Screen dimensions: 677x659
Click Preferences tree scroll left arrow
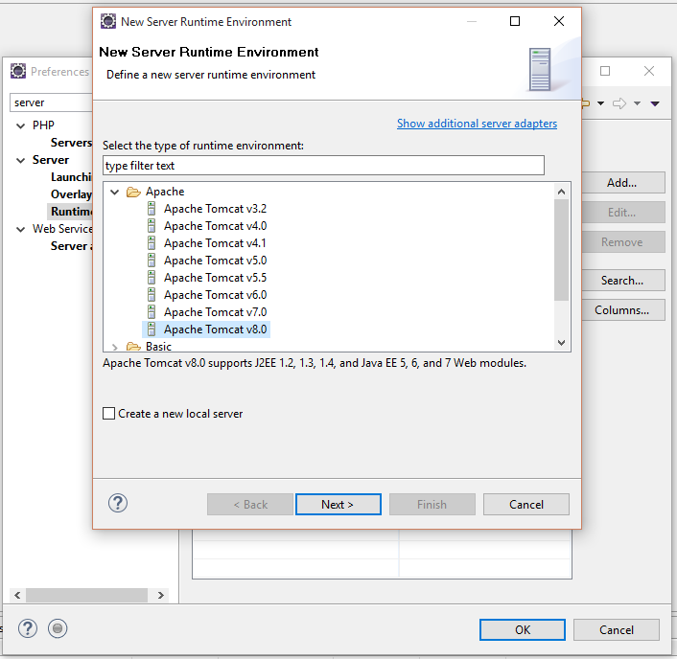(17, 595)
